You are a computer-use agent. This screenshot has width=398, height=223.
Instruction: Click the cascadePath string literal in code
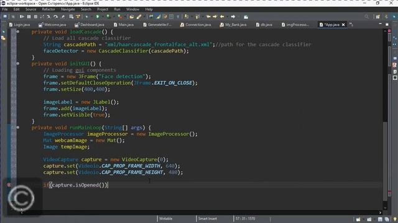[159, 45]
